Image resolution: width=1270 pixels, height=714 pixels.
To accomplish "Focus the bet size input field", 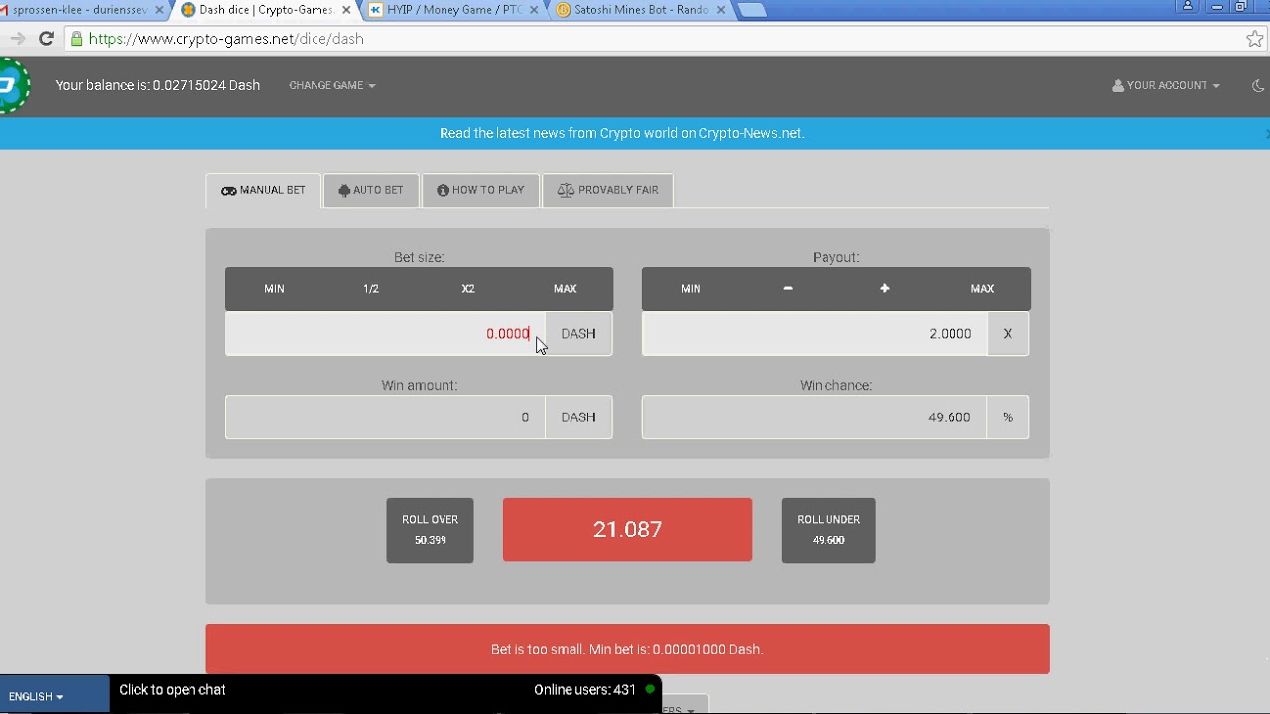I will 385,334.
